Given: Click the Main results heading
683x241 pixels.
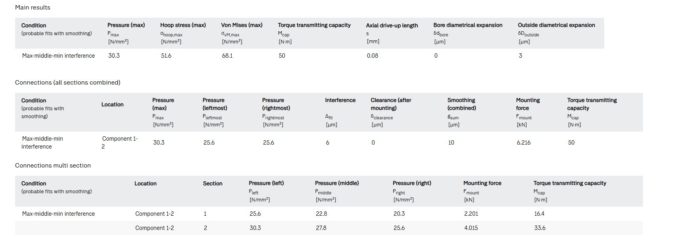Looking at the screenshot, I should coord(32,8).
